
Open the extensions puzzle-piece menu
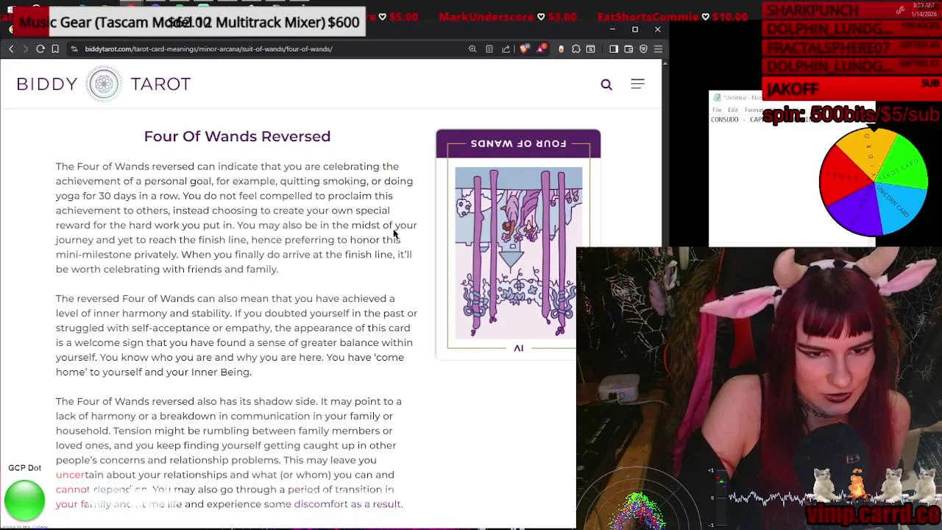click(x=576, y=49)
